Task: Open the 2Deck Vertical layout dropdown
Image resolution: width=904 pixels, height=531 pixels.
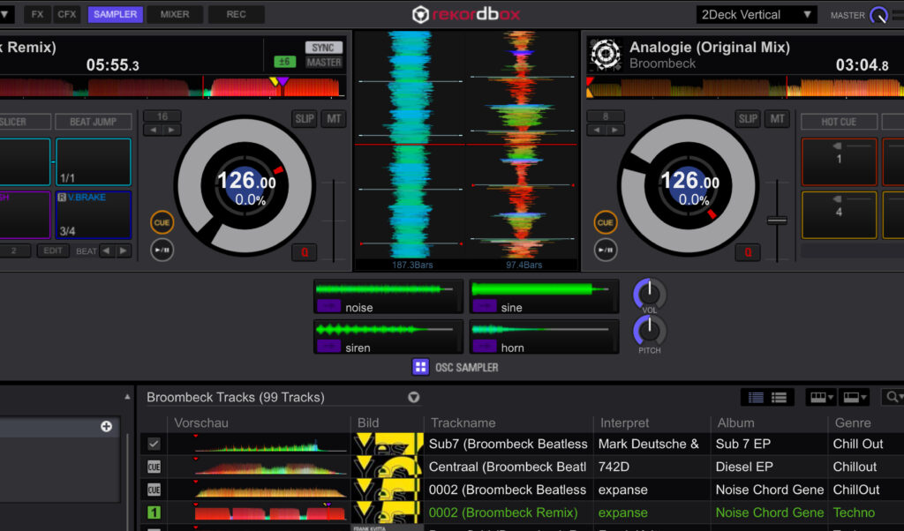Action: (756, 15)
